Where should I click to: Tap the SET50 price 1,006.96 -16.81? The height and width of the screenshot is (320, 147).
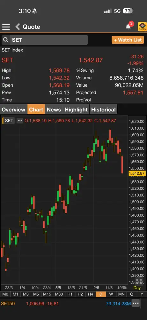[x=42, y=304]
